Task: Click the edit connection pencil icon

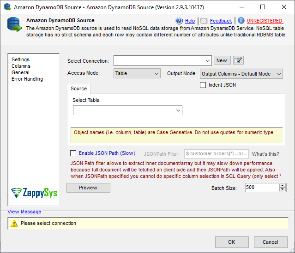Action: 238,60
